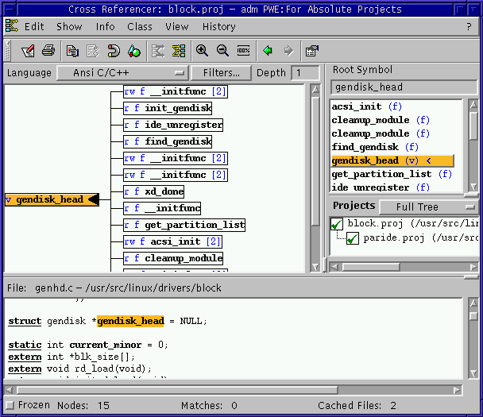The width and height of the screenshot is (483, 417).
Task: Click the print icon in toolbar
Action: [48, 51]
